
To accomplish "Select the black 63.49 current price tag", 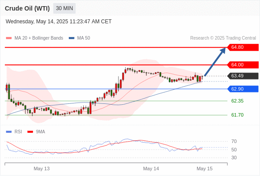I will point(243,76).
